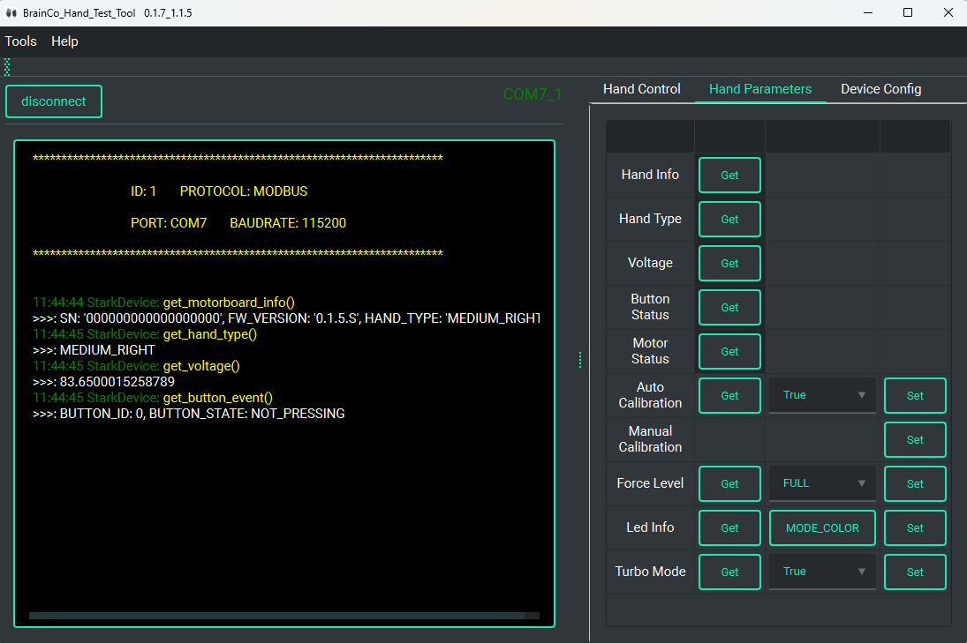
Task: Click the BrainCo app icon in title bar
Action: 11,13
